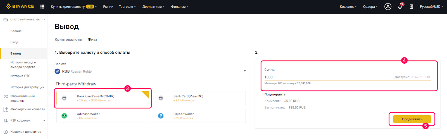Open the Русский/USD language selector
Screen dimensions: 447x139
[431, 7]
